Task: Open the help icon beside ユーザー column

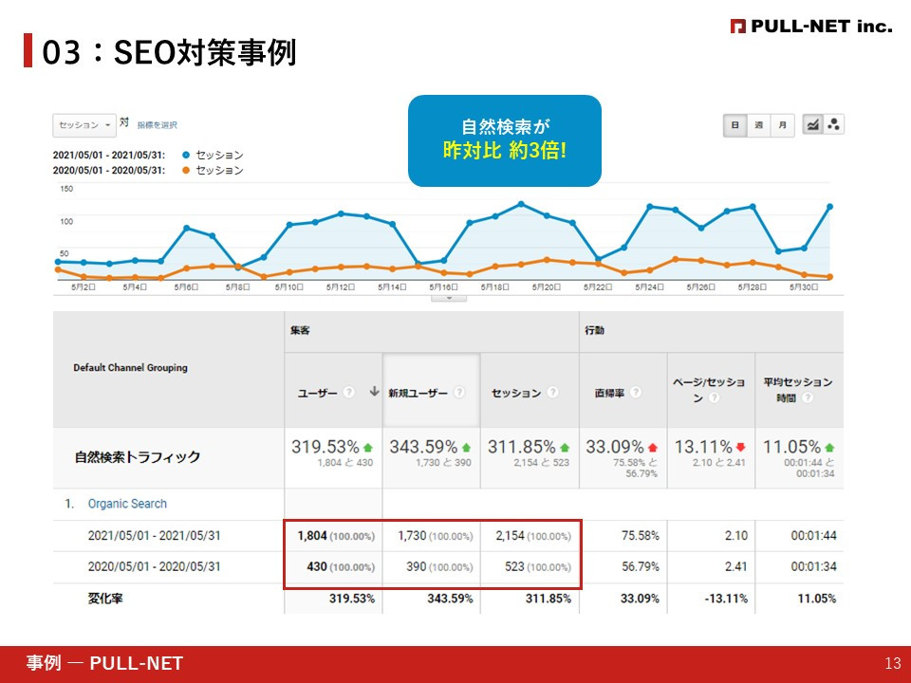Action: click(x=348, y=391)
